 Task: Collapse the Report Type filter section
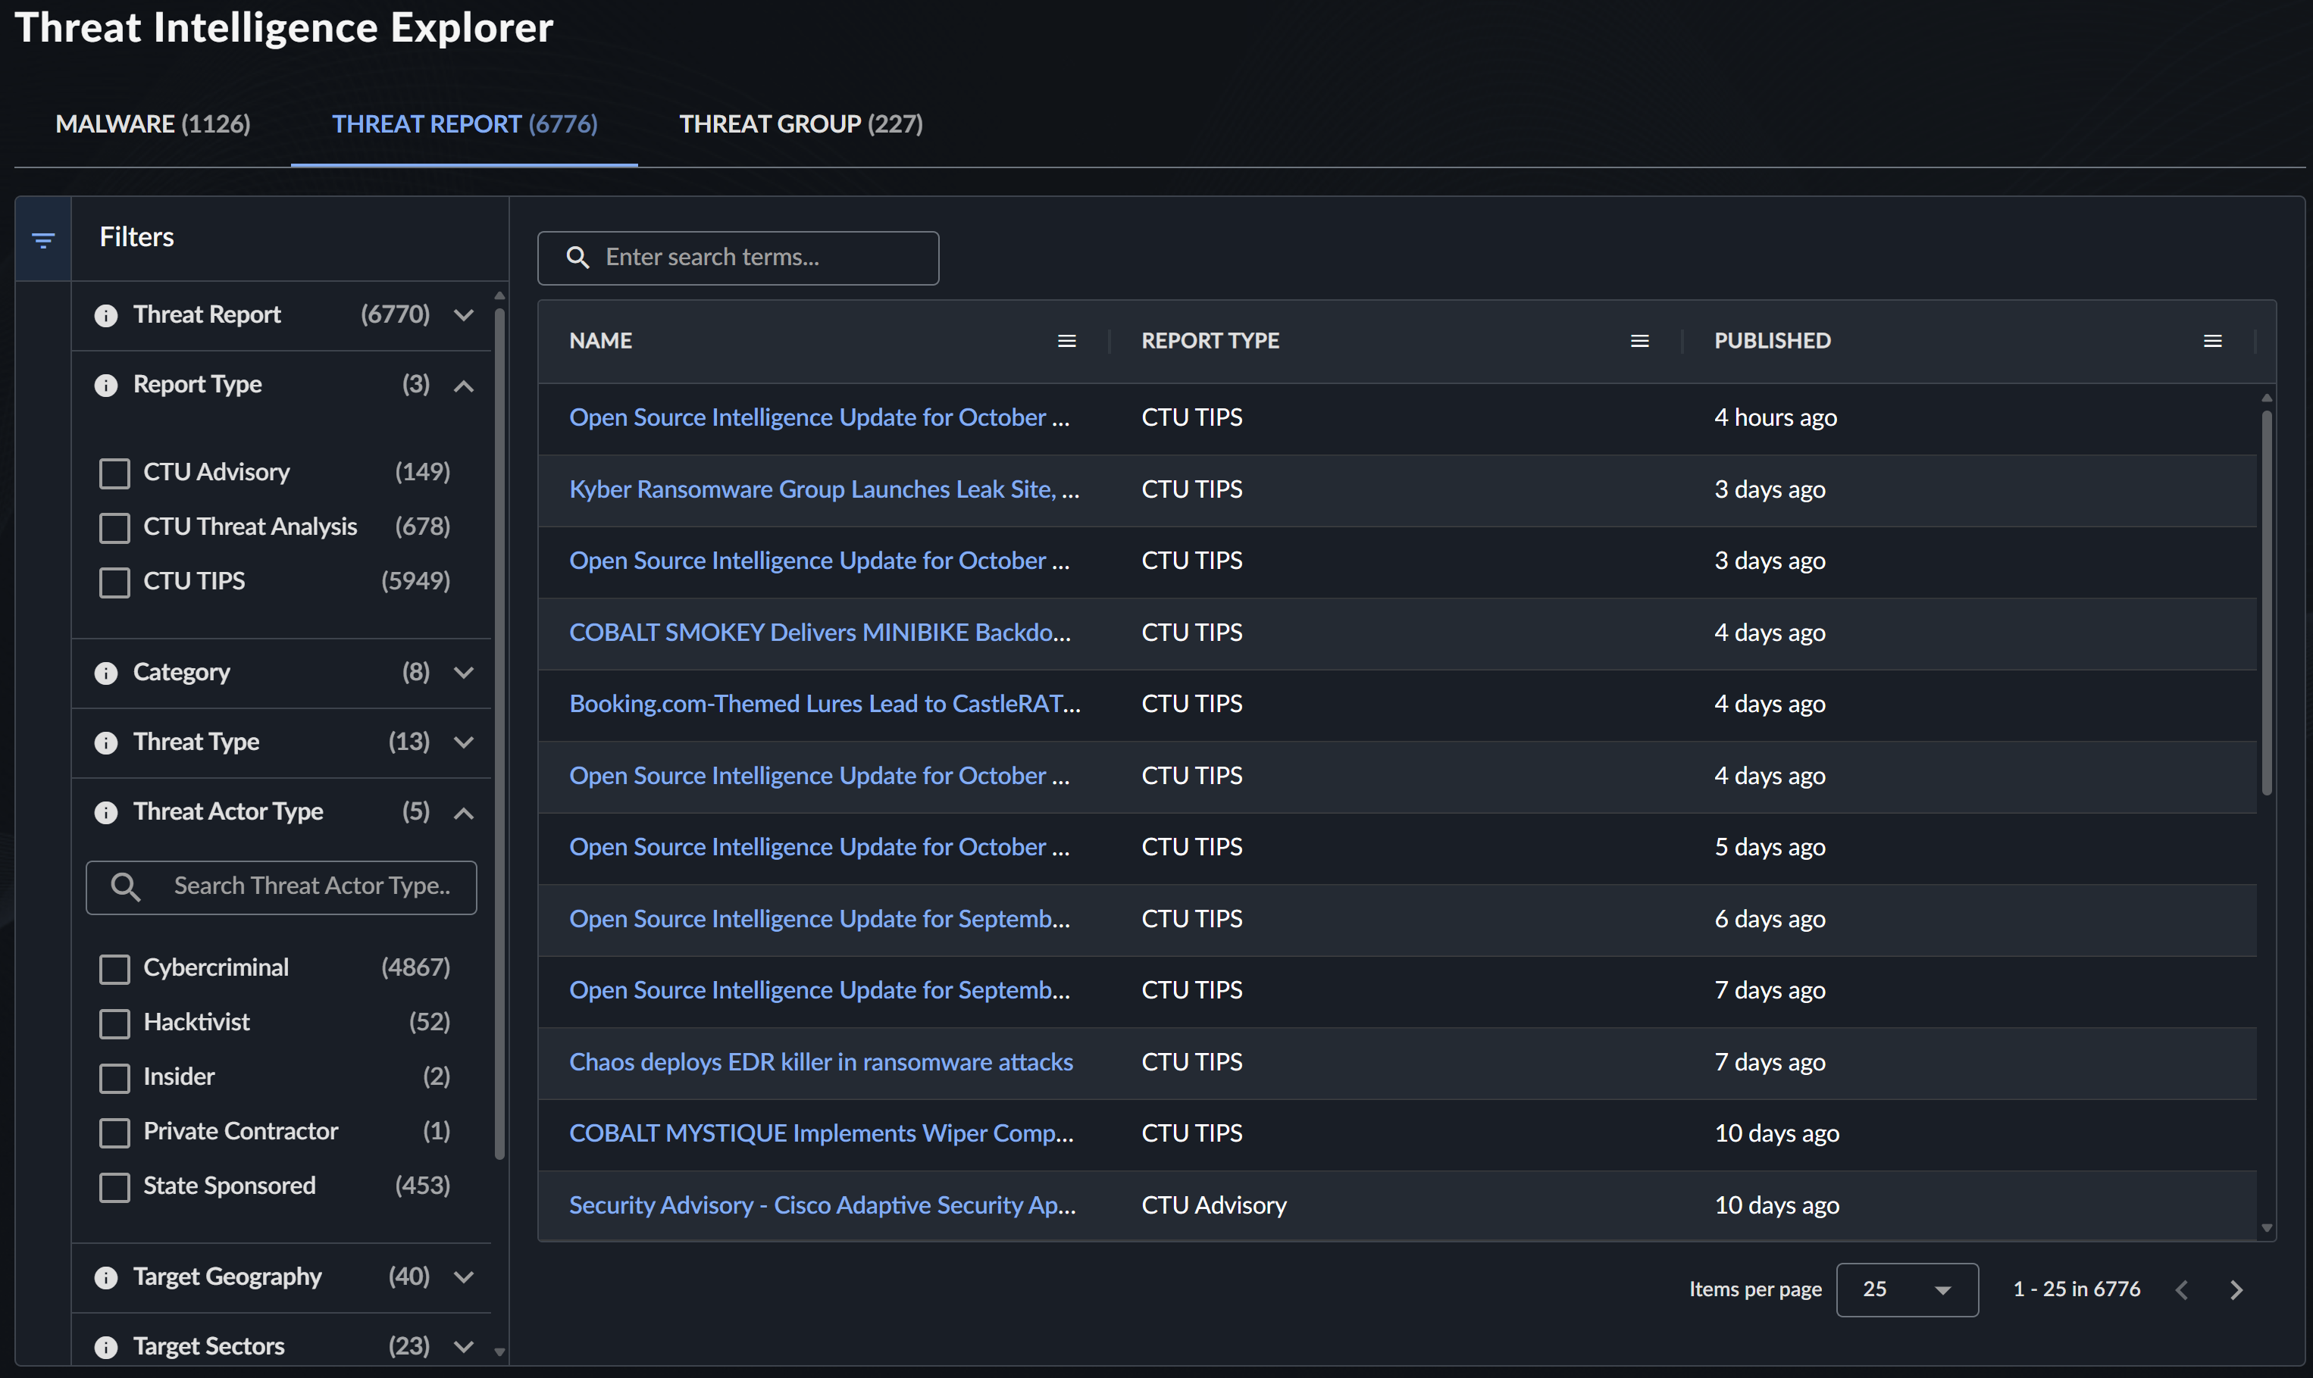coord(464,386)
